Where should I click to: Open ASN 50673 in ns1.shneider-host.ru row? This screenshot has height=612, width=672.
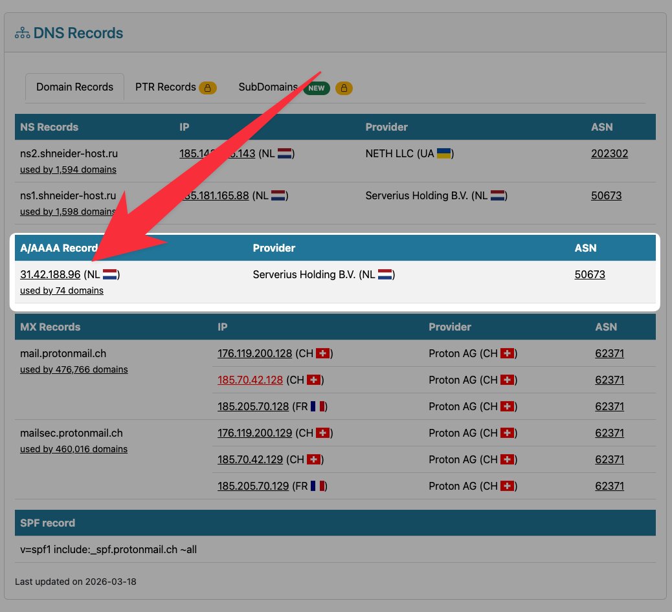(606, 195)
